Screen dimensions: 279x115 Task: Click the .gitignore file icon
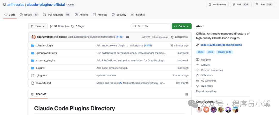pyautogui.click(x=33, y=76)
